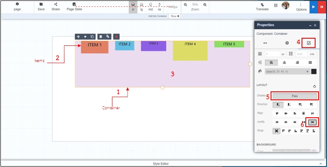Image resolution: width=327 pixels, height=167 pixels.
Task: Click the Row add button
Action: point(175,16)
